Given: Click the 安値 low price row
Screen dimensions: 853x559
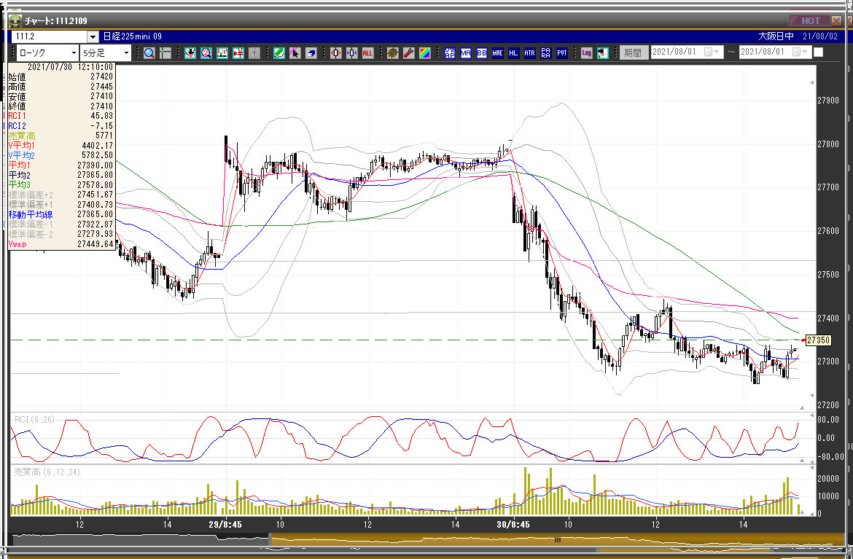Looking at the screenshot, I should pos(61,96).
